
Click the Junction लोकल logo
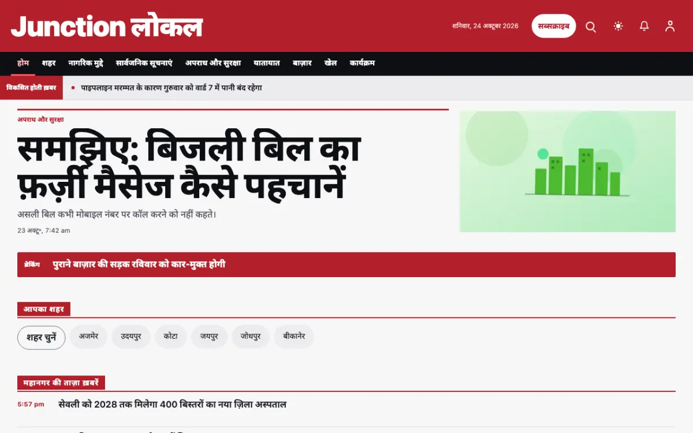(x=107, y=26)
